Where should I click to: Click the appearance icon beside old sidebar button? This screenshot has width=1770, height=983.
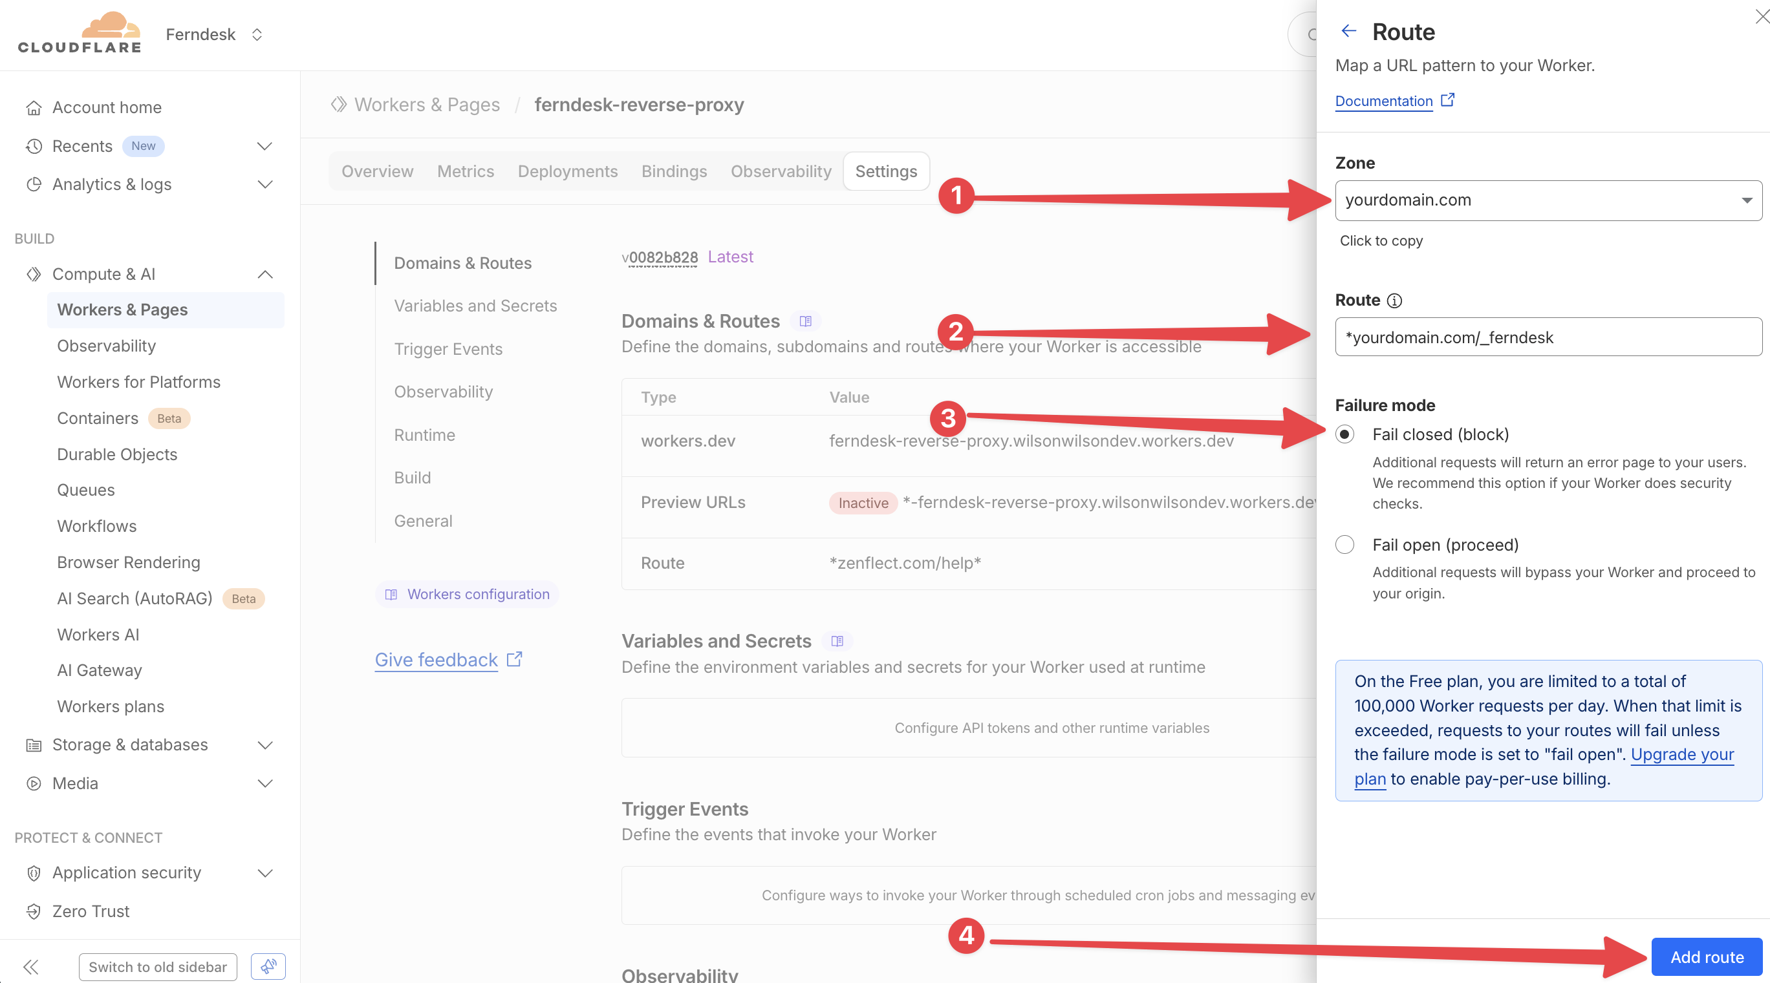click(268, 967)
